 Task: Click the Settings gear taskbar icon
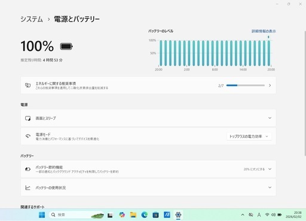point(178,215)
